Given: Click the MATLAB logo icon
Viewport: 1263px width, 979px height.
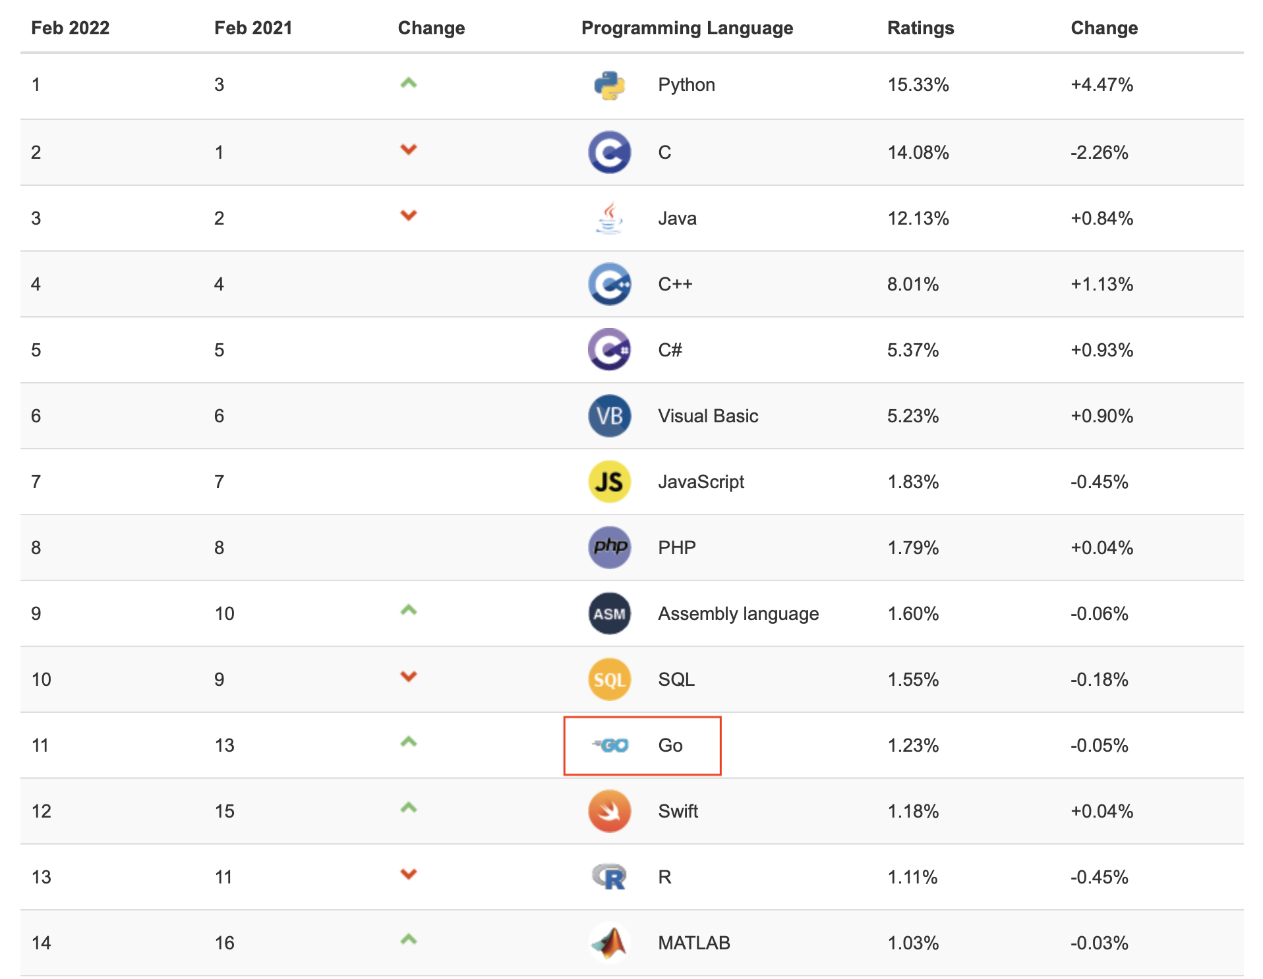Looking at the screenshot, I should coord(609,943).
